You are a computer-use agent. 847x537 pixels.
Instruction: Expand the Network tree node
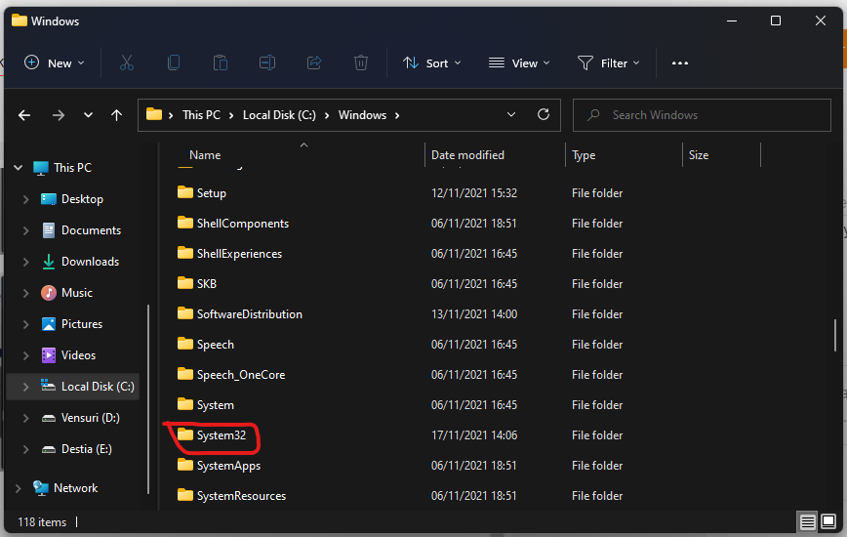pyautogui.click(x=18, y=488)
